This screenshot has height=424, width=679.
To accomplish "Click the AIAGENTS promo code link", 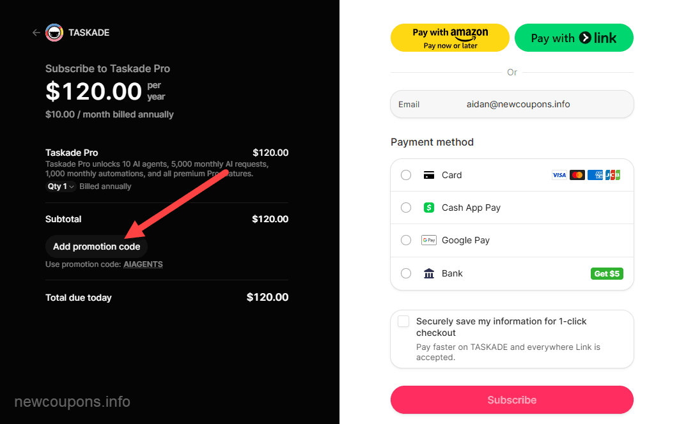I will (143, 264).
